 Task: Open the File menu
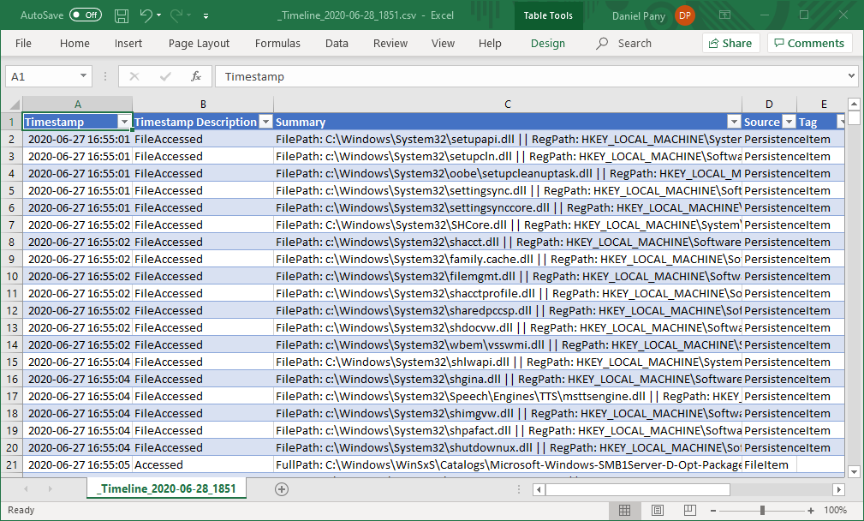click(x=23, y=43)
